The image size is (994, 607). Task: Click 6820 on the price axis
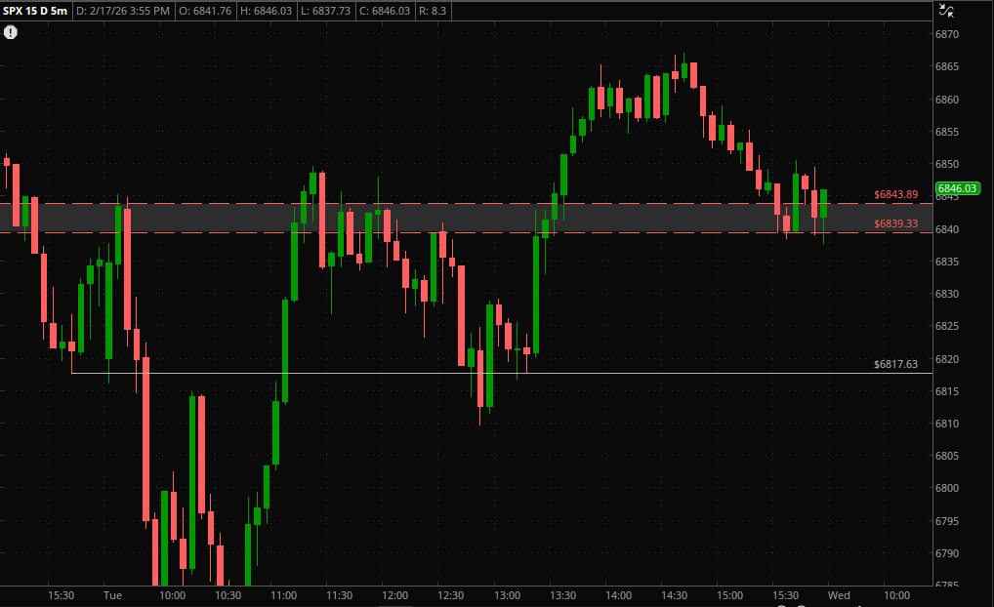[947, 359]
